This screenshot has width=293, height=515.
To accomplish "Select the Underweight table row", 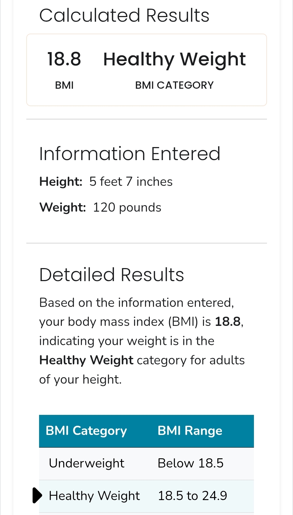I will click(x=146, y=463).
